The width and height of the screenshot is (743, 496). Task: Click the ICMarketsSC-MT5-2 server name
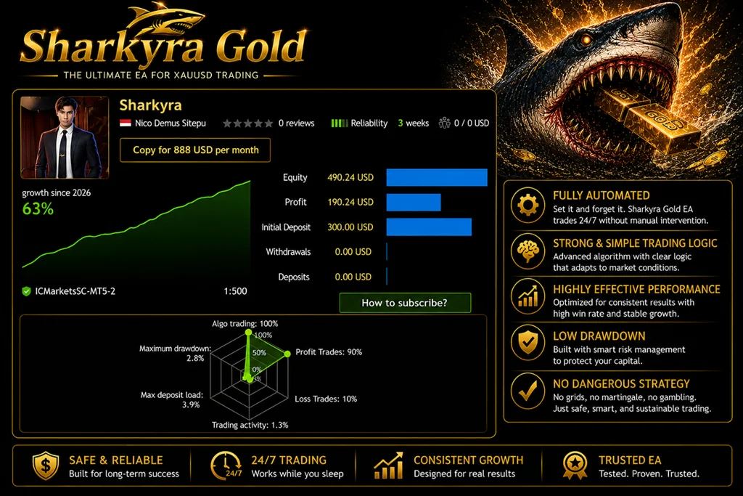(x=75, y=291)
